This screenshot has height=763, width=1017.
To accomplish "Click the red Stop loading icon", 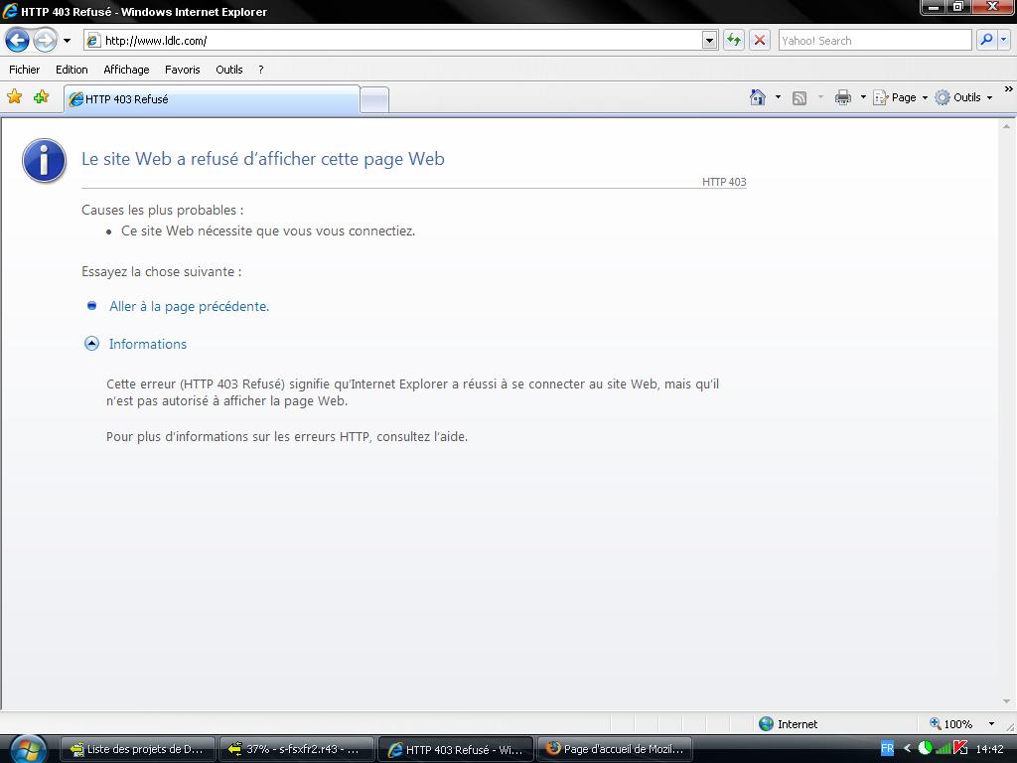I will point(760,41).
